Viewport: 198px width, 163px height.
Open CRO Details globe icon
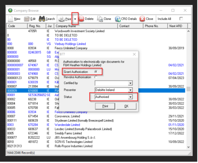[117, 19]
